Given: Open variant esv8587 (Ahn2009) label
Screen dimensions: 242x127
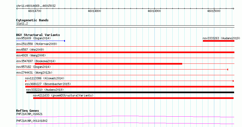Looking at the screenshot, I should (x=30, y=50).
